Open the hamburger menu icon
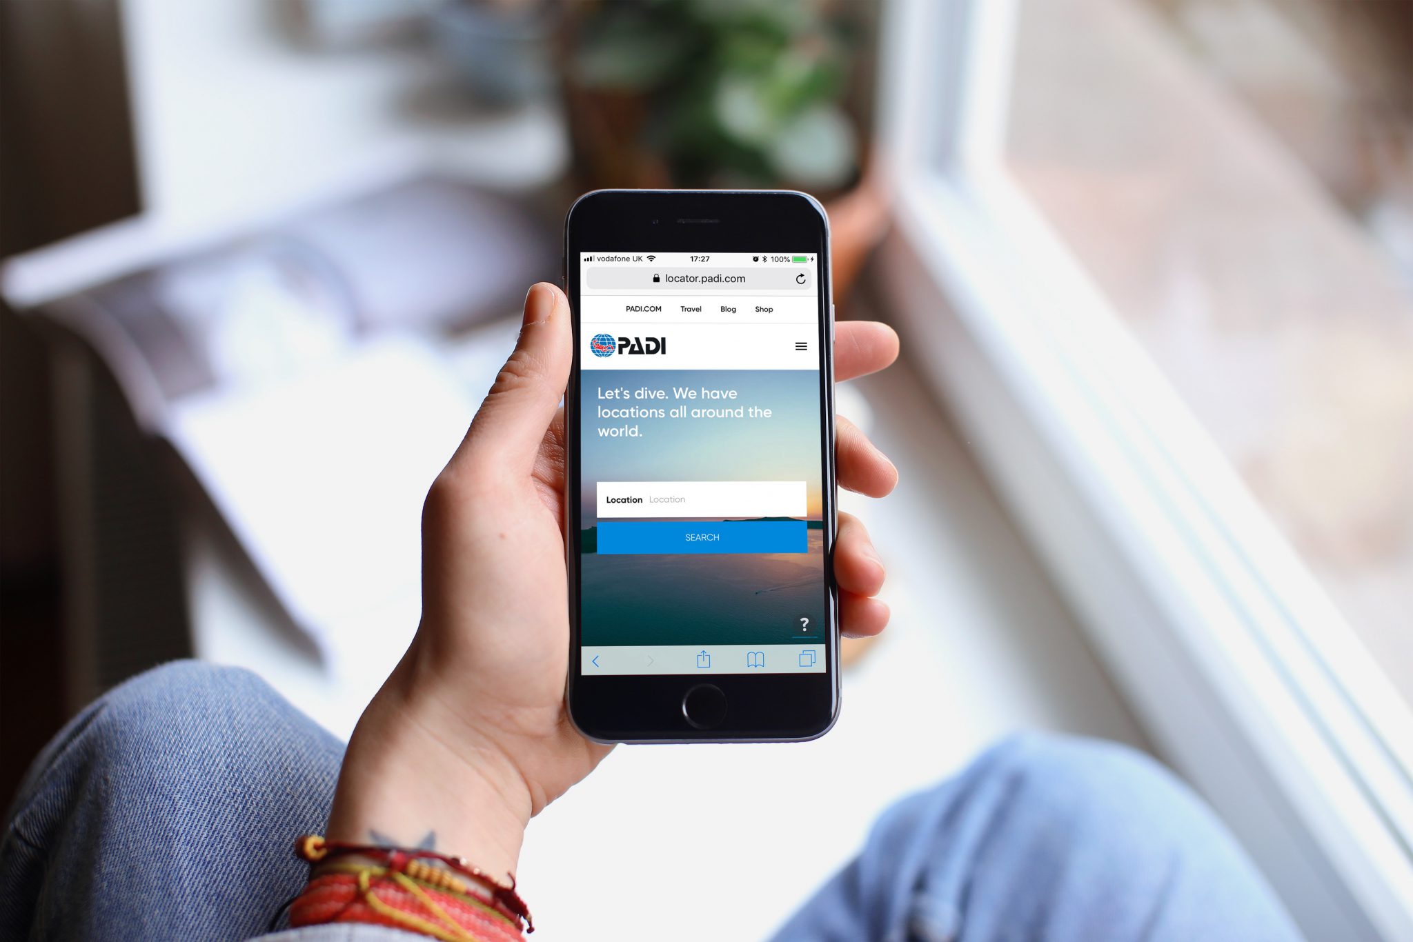Viewport: 1413px width, 942px height. pos(801,346)
